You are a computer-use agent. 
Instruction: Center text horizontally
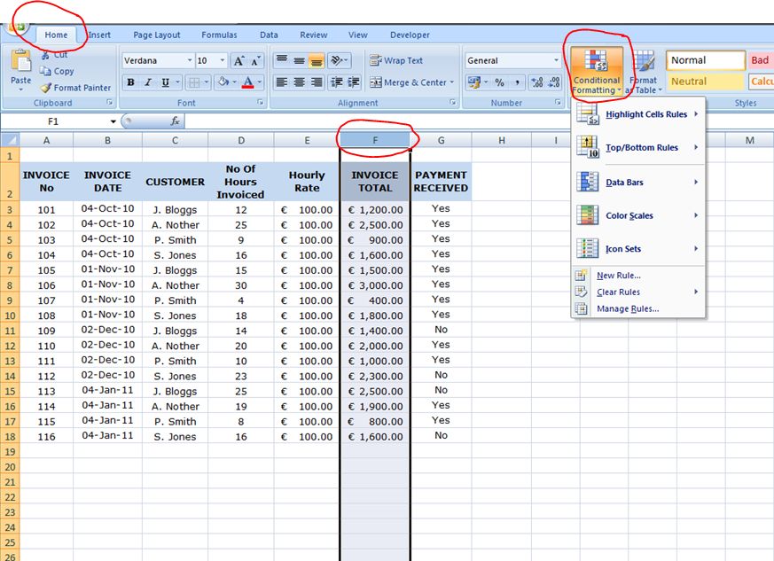click(x=299, y=82)
